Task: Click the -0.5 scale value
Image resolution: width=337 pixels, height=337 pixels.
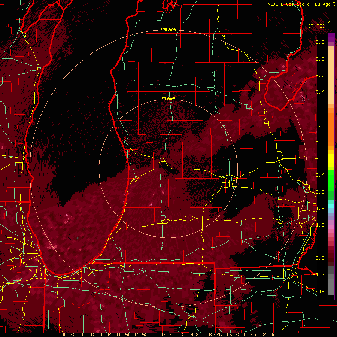Action: 319,258
